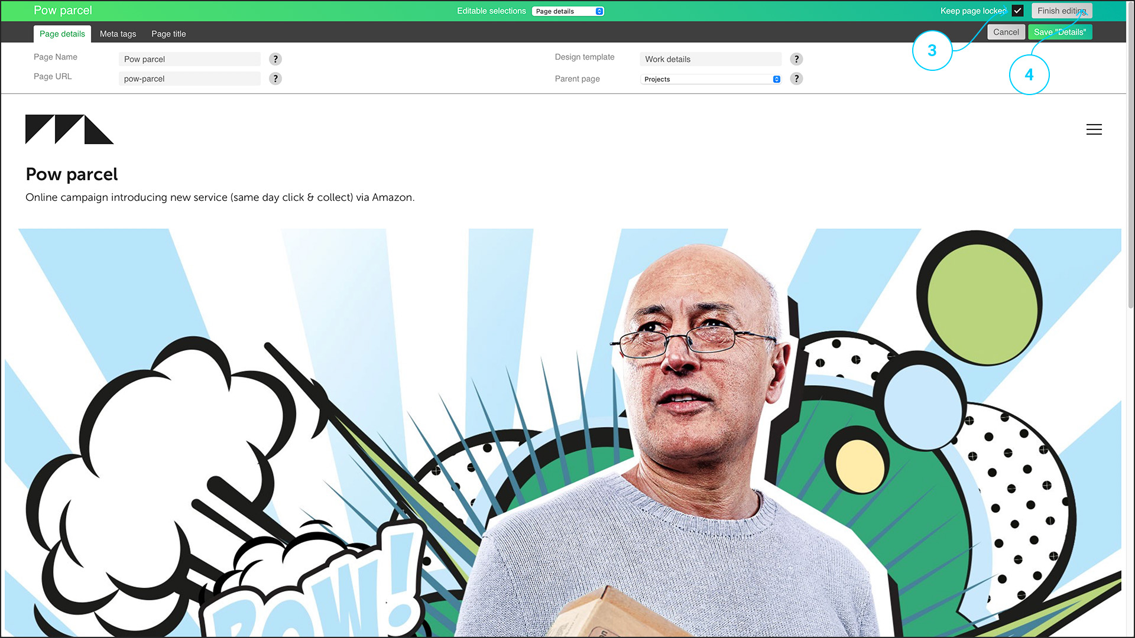Open the Editable selections dropdown
This screenshot has width=1135, height=638.
pyautogui.click(x=568, y=11)
